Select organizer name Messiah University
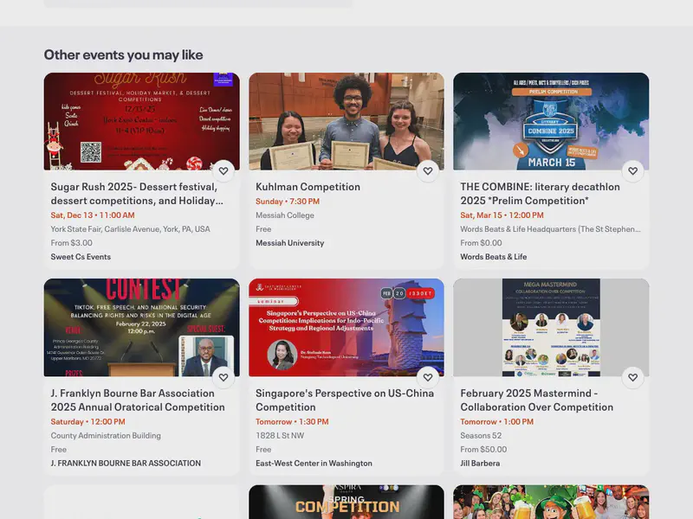 [290, 243]
